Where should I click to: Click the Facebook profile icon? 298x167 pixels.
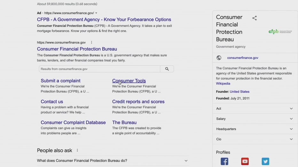tap(224, 161)
